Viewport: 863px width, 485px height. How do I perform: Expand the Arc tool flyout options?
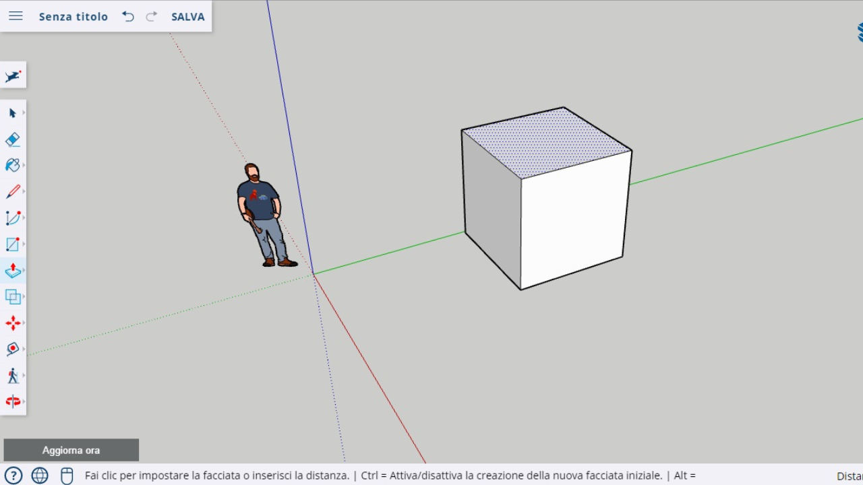click(x=22, y=218)
